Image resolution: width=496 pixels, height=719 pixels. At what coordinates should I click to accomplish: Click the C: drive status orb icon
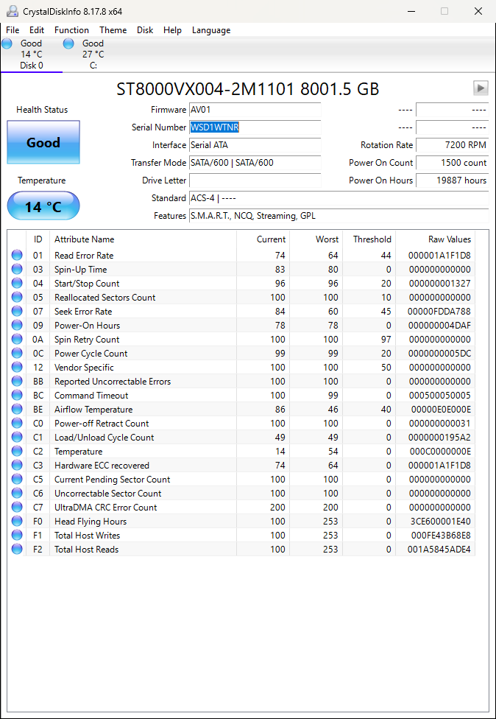click(x=68, y=43)
